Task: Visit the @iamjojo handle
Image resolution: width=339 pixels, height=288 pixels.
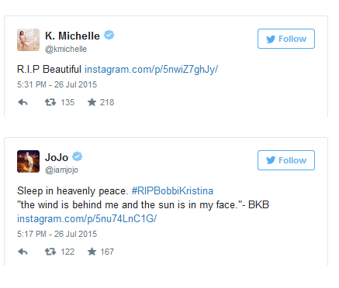Action: pyautogui.click(x=61, y=170)
